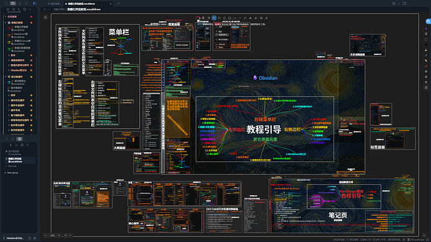Screen dimensions: 431x242
Task: Open the Excalidraw hamburger menu on canvas
Action: click(x=46, y=17)
